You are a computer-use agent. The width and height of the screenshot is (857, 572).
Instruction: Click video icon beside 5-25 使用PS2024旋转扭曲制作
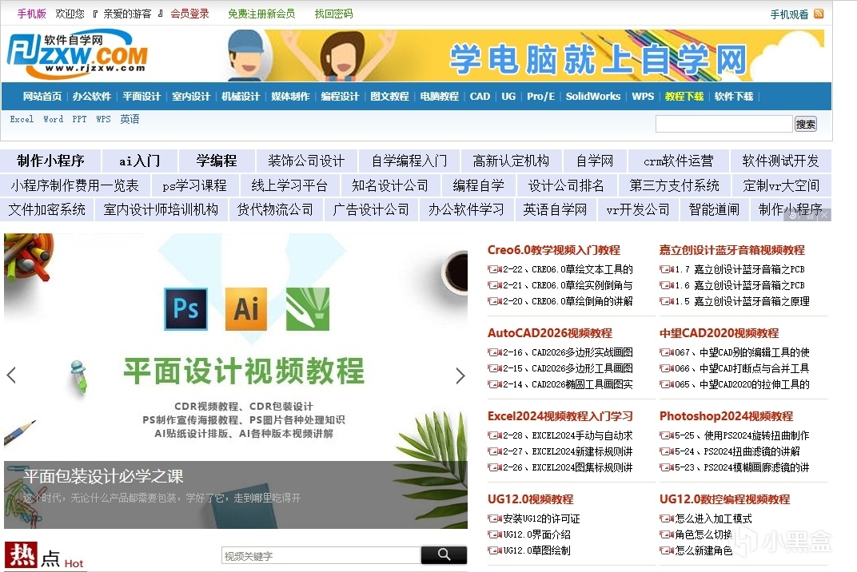click(666, 435)
